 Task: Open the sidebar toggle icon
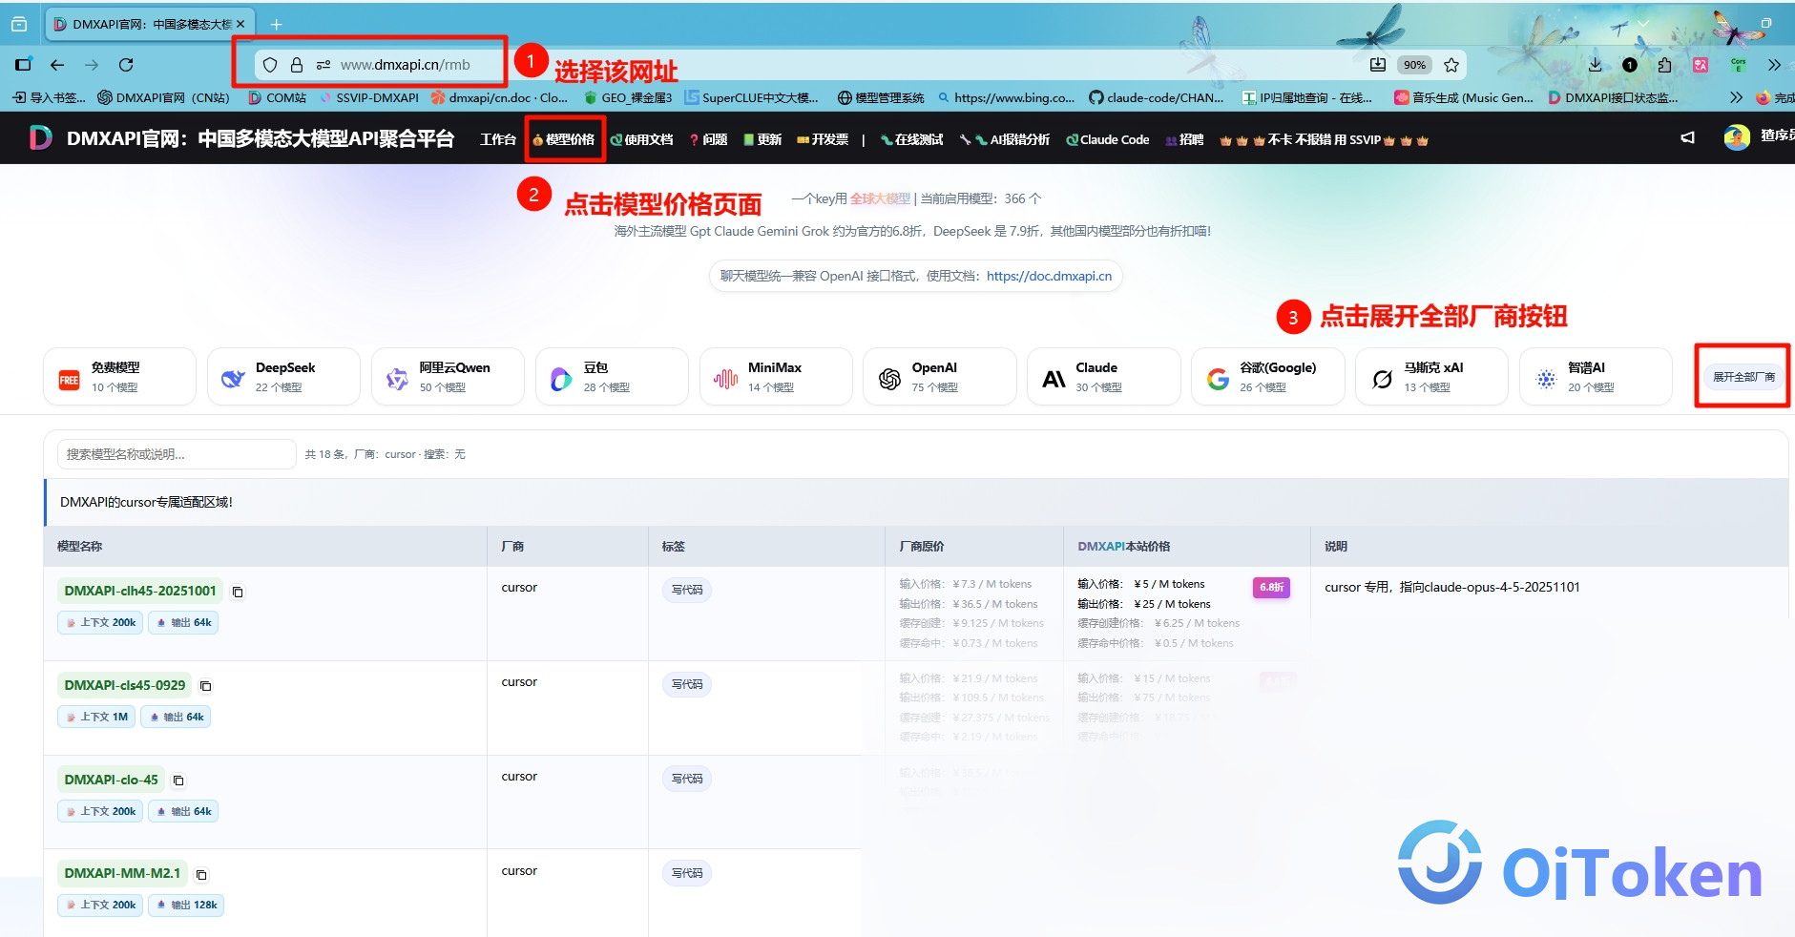(23, 65)
